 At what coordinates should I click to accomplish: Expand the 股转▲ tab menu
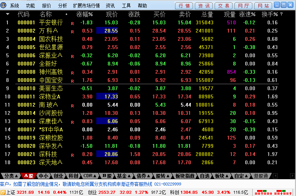pyautogui.click(x=163, y=176)
